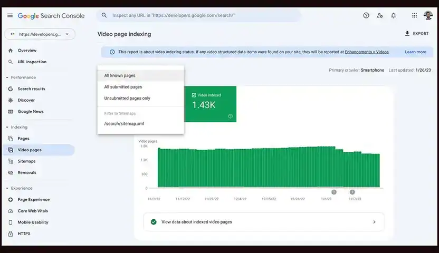Click the Search results Google icon
439x253 pixels.
[11, 89]
